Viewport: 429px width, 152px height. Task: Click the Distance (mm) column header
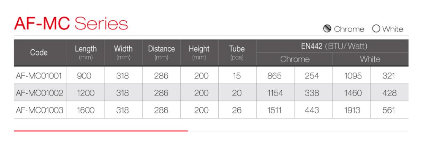point(162,53)
